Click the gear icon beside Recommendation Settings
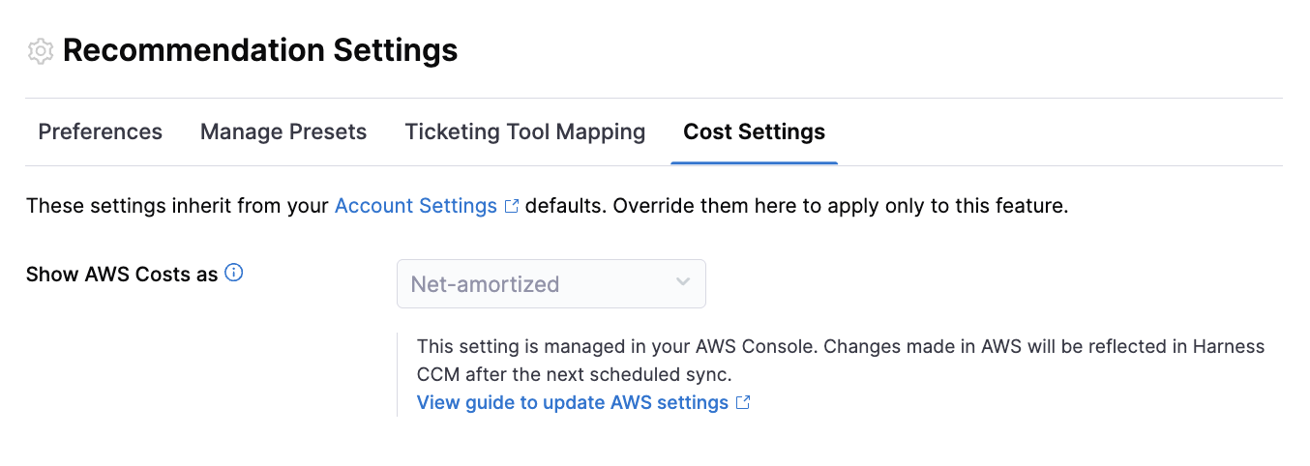This screenshot has height=466, width=1310. [x=40, y=51]
